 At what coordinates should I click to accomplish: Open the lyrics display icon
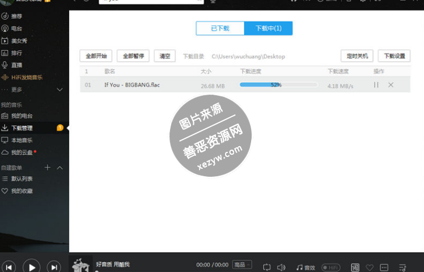click(x=355, y=267)
